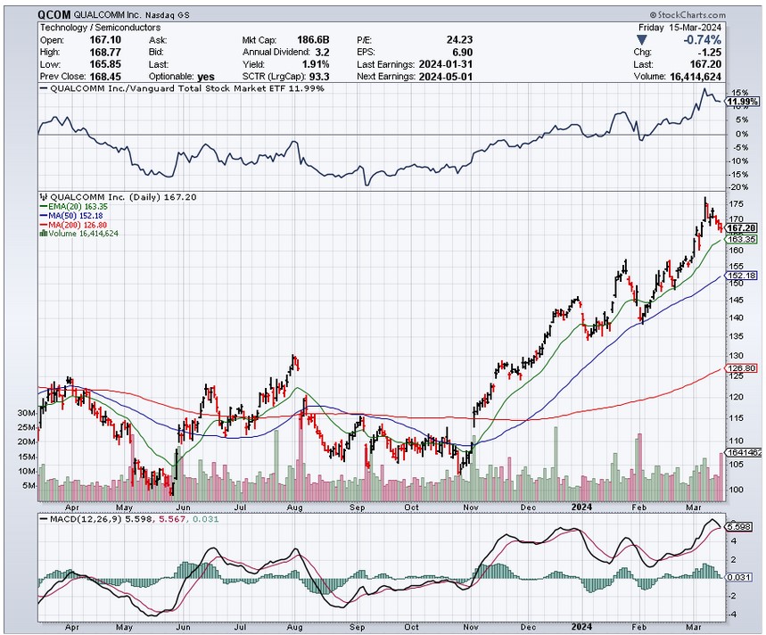Screen dimensions: 766x635
Task: Click Next Earnings date 2024-05-01
Action: coord(446,77)
